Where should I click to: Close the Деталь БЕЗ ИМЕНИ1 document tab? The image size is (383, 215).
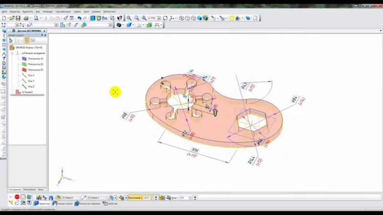(x=45, y=31)
